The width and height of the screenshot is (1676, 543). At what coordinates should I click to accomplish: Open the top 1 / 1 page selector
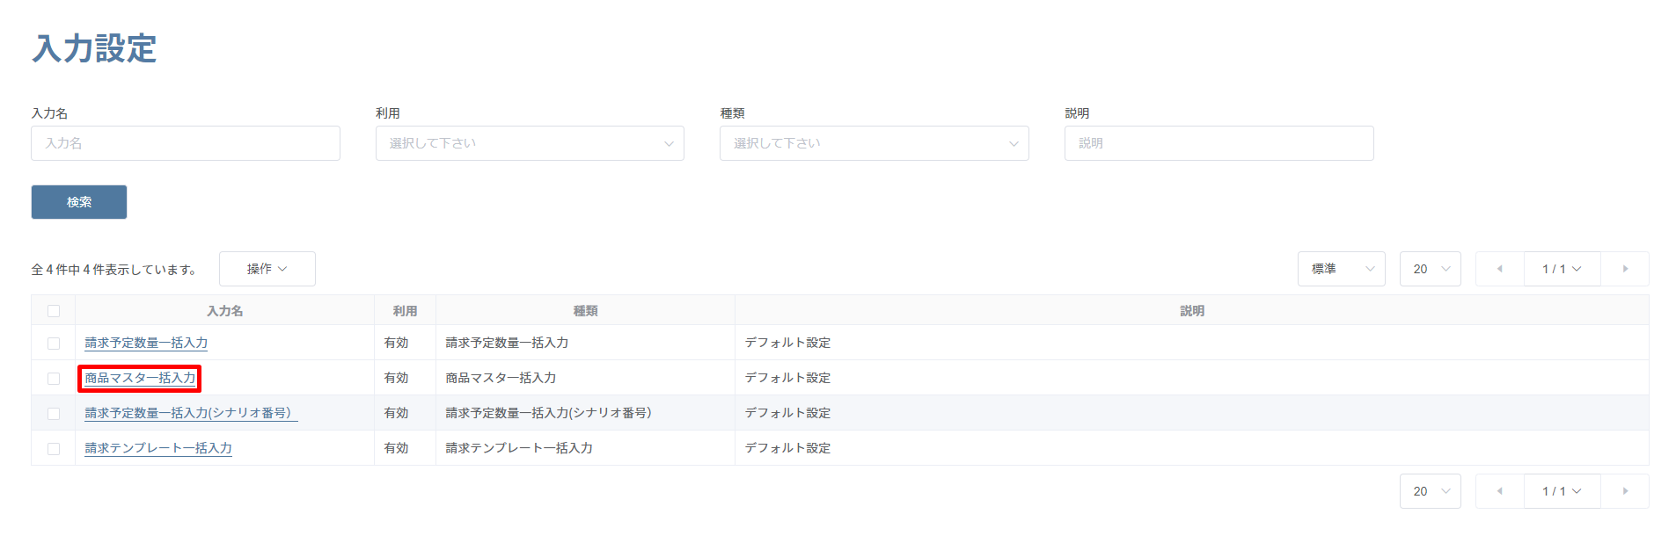1562,269
